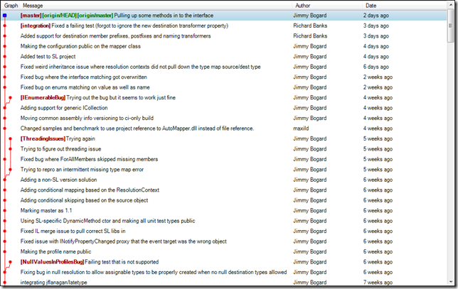Select commit 'Trying to repro an intermittent missing type map error'
This screenshot has width=458, height=289.
pyautogui.click(x=82, y=170)
